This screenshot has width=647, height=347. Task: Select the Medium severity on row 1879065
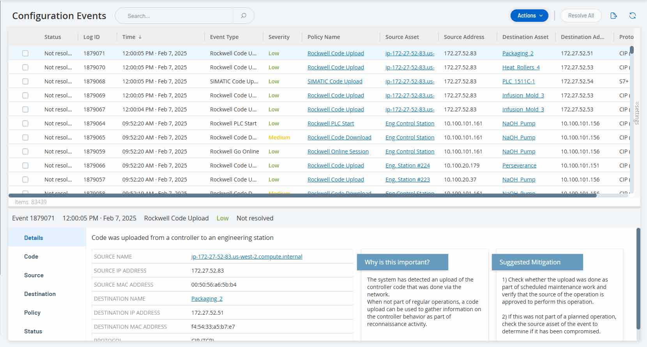(279, 137)
